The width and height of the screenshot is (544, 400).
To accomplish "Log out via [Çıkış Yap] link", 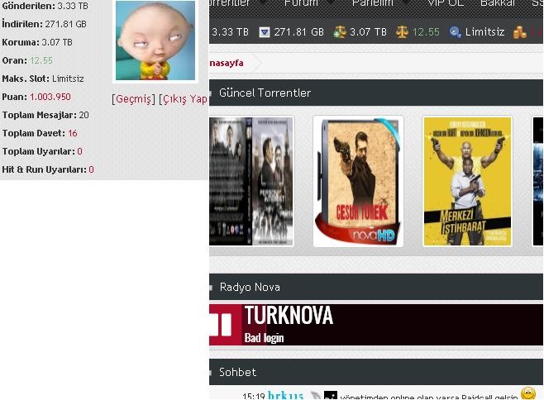I will click(x=184, y=99).
